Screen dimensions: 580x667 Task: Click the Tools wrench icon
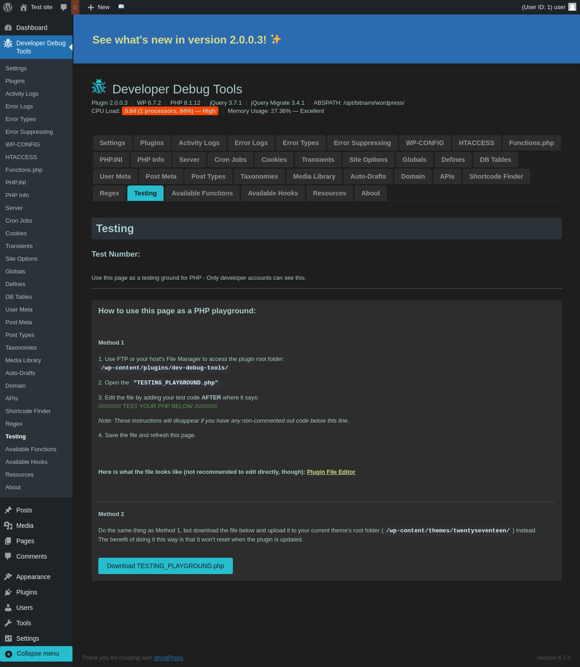(8, 623)
